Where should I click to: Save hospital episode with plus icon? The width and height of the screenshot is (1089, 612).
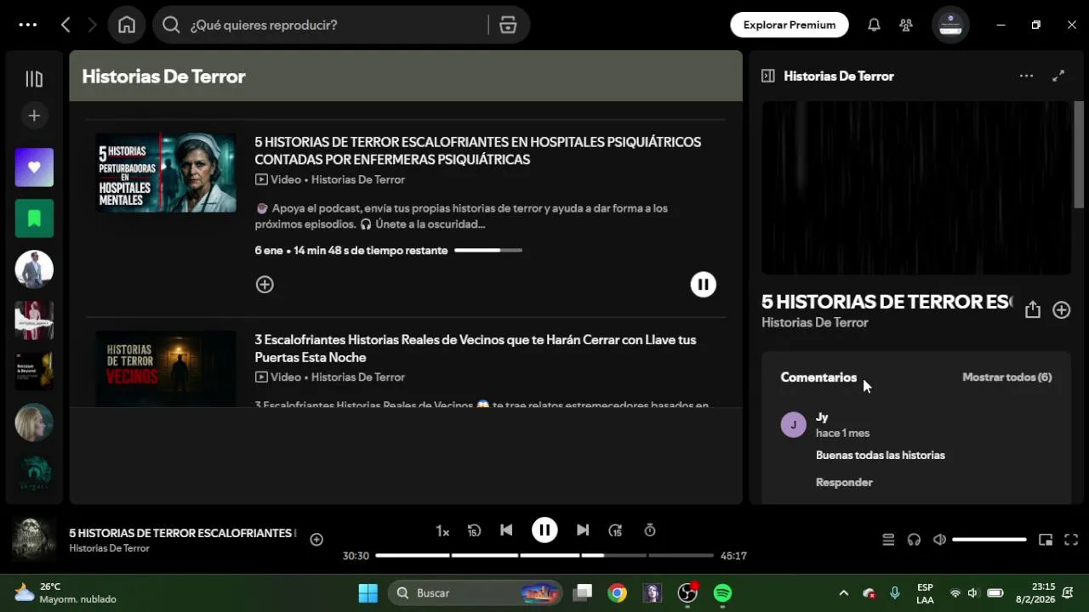coord(265,285)
